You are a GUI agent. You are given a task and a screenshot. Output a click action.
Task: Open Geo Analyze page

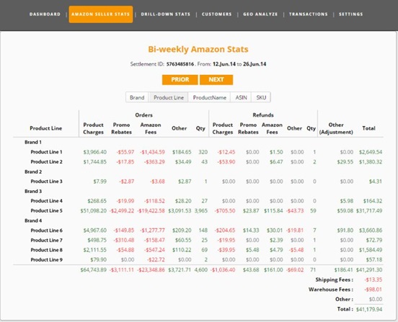click(260, 14)
